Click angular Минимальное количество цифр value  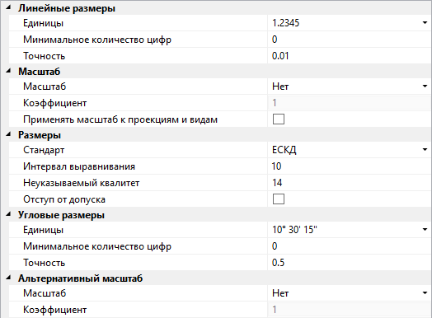point(350,246)
